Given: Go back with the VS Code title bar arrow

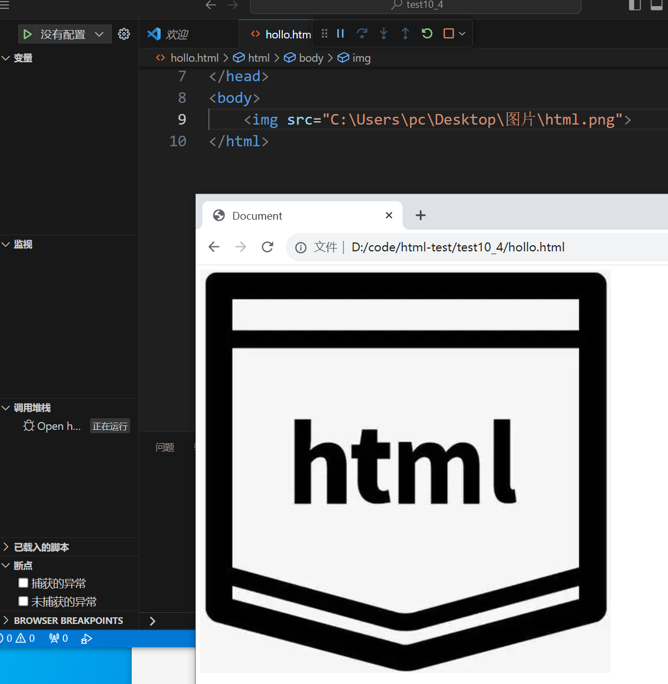Looking at the screenshot, I should pos(211,5).
